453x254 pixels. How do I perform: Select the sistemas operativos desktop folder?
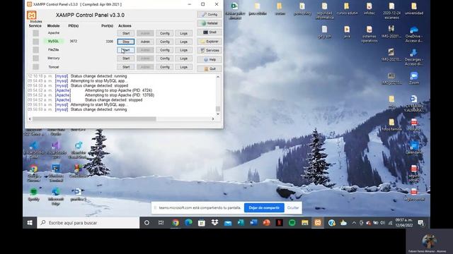tap(369, 35)
